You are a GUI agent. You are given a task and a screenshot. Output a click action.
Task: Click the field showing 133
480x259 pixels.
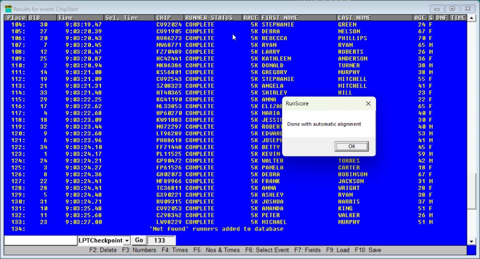[x=161, y=240]
